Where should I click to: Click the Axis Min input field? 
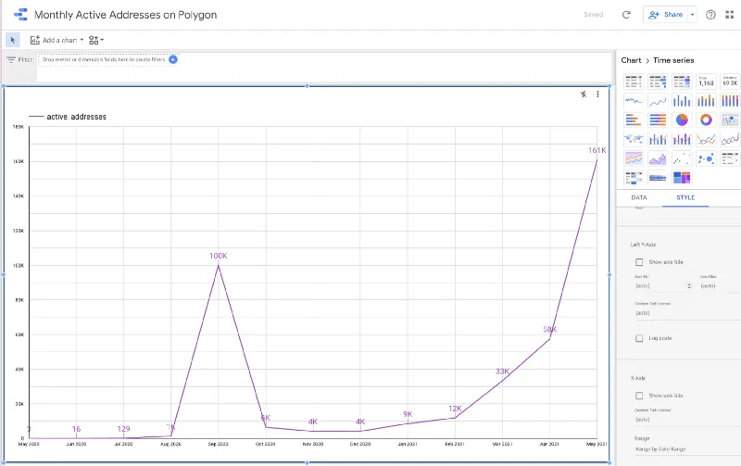[x=660, y=286]
